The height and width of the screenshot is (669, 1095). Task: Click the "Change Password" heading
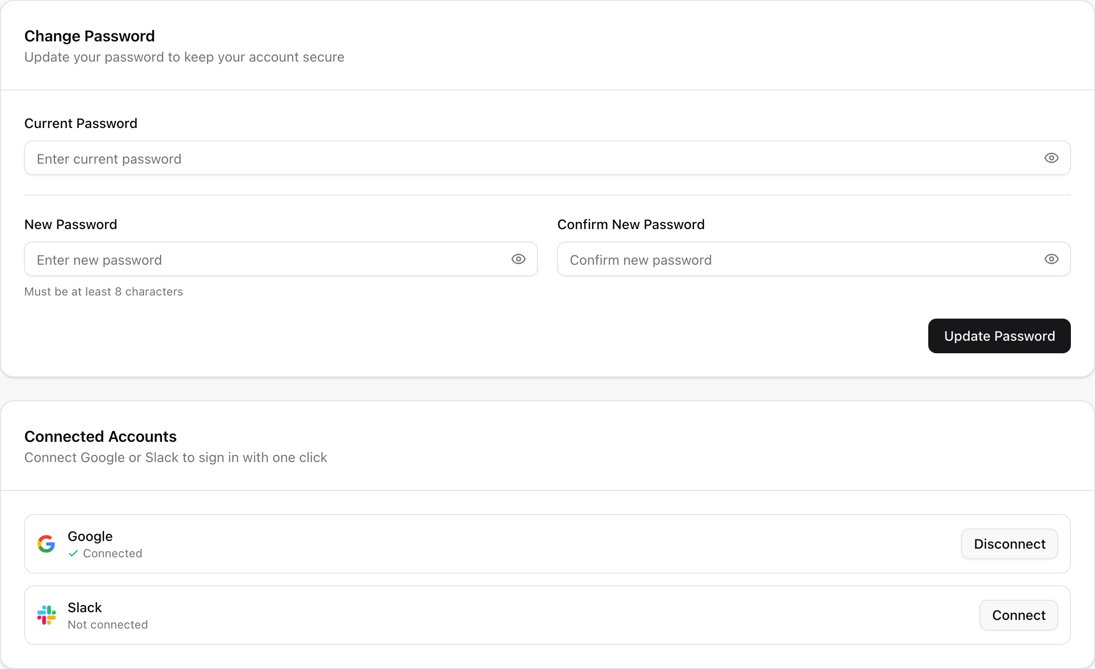coord(90,36)
